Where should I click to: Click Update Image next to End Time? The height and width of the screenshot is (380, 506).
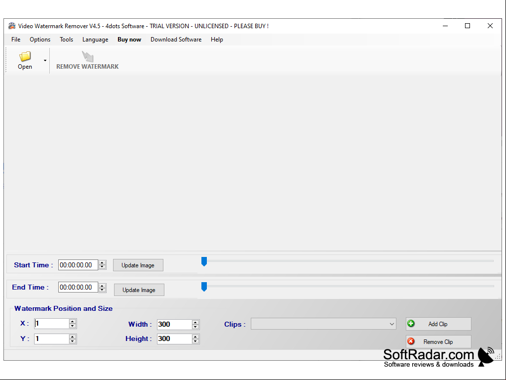click(139, 290)
